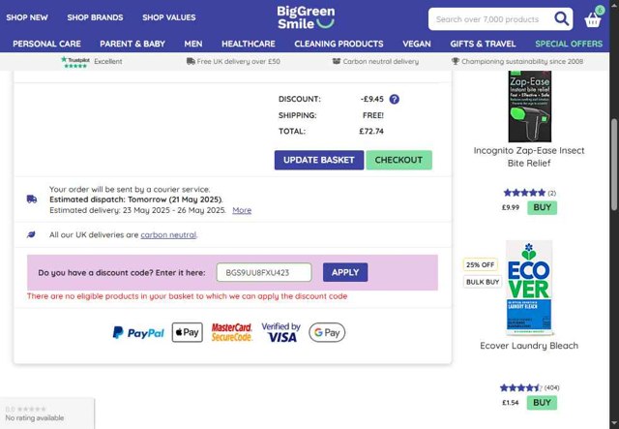Follow the carbon neutral link
This screenshot has width=619, height=429.
pos(168,235)
